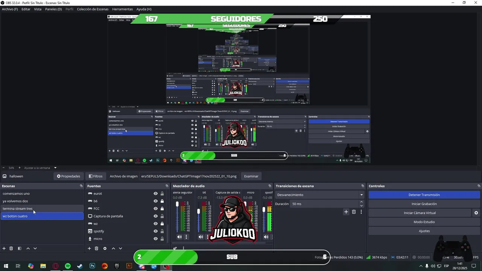Move selected scene up

[x=28, y=248]
